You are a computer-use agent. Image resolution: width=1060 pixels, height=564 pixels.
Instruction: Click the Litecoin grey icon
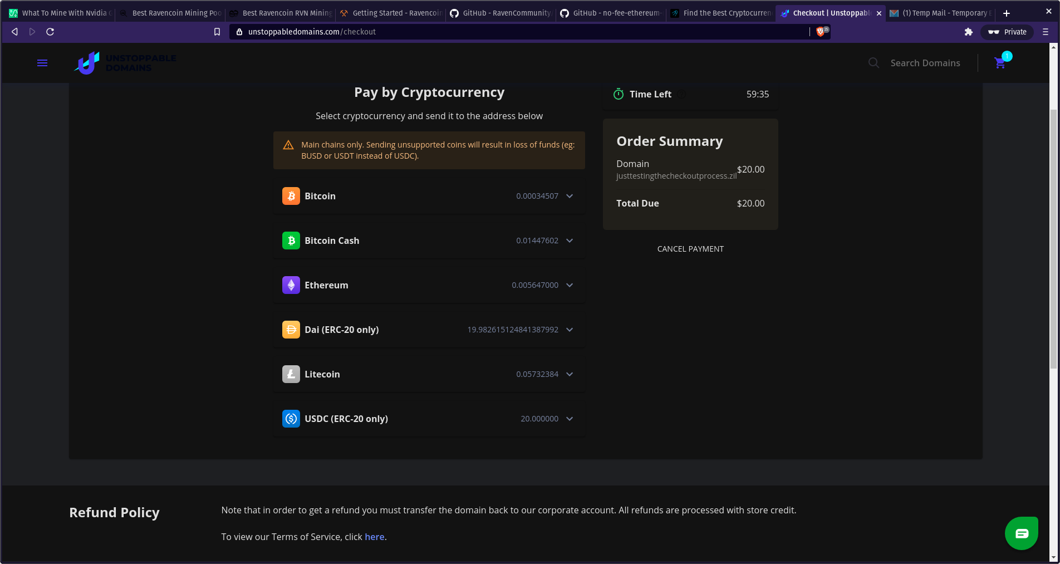pyautogui.click(x=291, y=374)
